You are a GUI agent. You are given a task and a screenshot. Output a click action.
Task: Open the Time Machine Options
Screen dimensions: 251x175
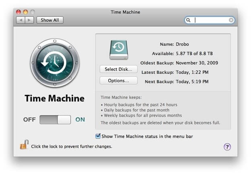click(x=118, y=80)
